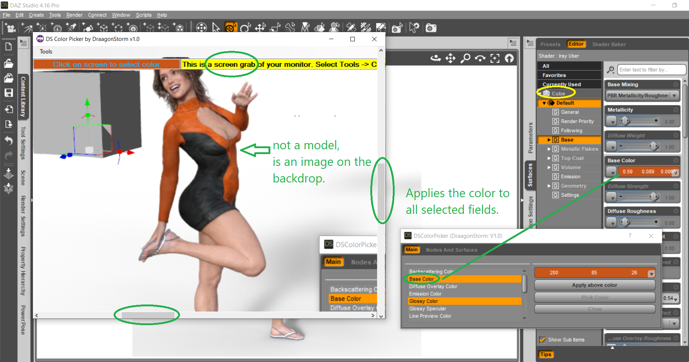Click the filter search magnifier icon
The height and width of the screenshot is (362, 689).
point(611,70)
